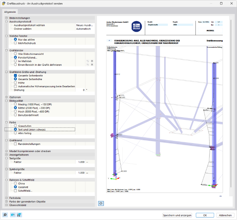
Task: Expand the Übersichtsbild section
Action: pyautogui.click(x=6, y=205)
